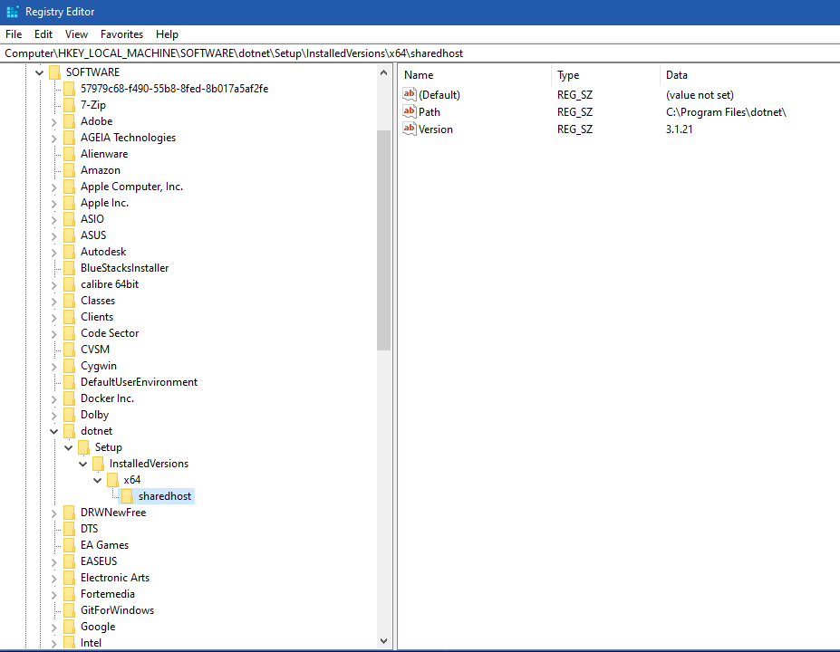Collapse the SOFTWARE key
This screenshot has height=652, width=840.
(40, 72)
